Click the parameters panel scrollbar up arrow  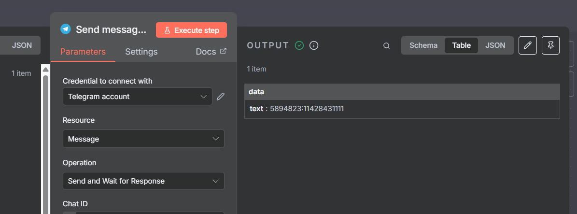point(46,70)
